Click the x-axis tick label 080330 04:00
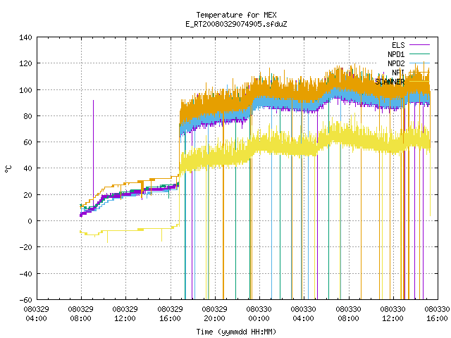This screenshot has height=338, width=451. click(304, 314)
